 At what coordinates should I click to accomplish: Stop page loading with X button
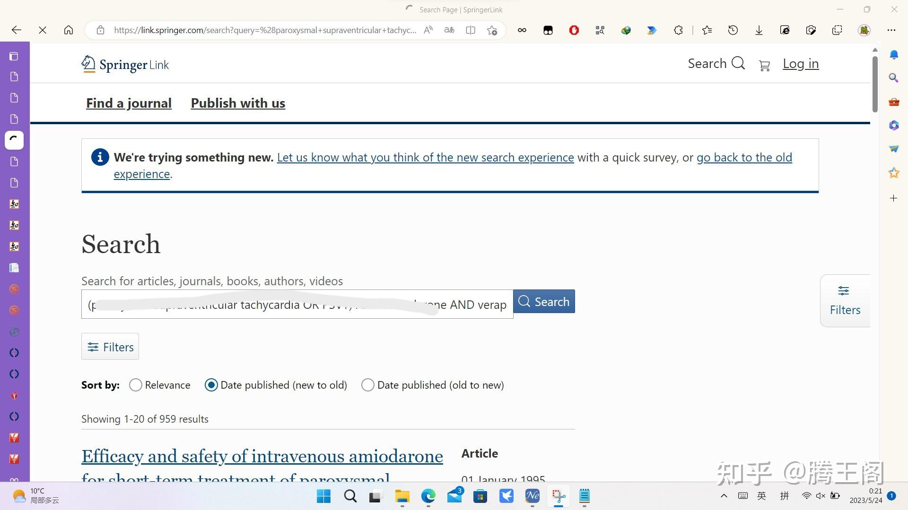coord(43,30)
